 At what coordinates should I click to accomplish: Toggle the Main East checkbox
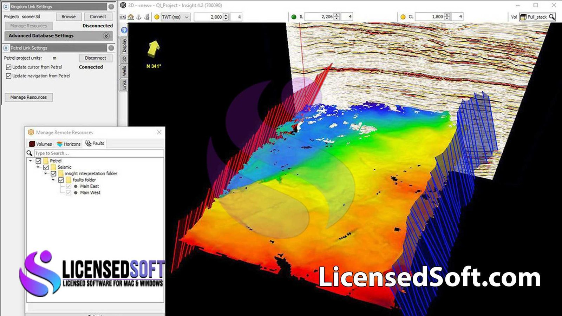(x=68, y=186)
